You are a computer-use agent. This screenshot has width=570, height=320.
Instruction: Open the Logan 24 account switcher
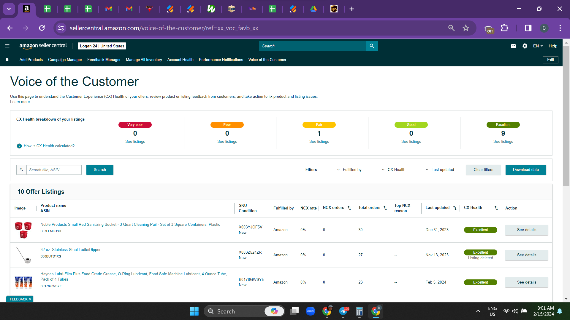[x=102, y=46]
